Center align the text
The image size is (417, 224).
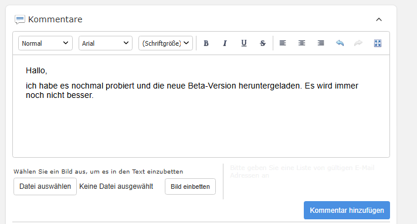click(x=301, y=43)
